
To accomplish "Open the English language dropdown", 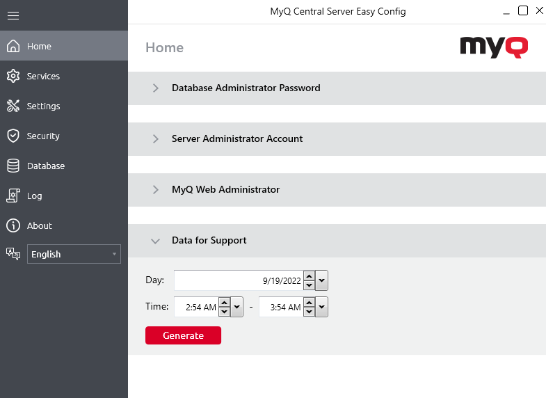I will [x=74, y=255].
